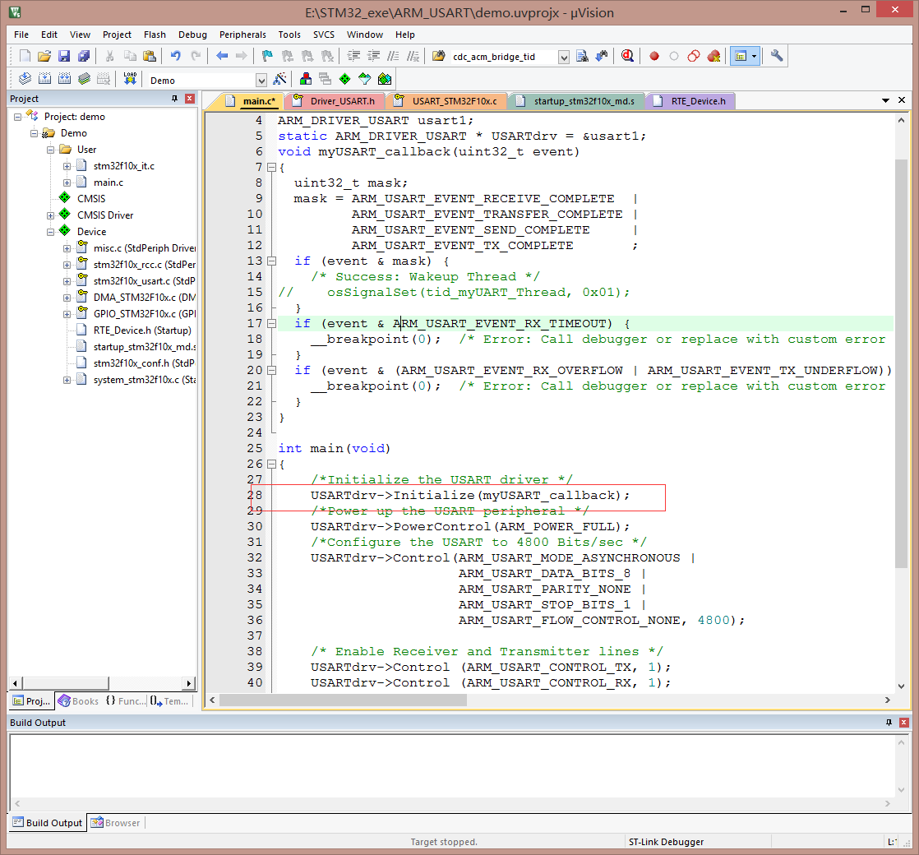Open Configuration wrench icon
This screenshot has width=919, height=855.
coord(777,56)
